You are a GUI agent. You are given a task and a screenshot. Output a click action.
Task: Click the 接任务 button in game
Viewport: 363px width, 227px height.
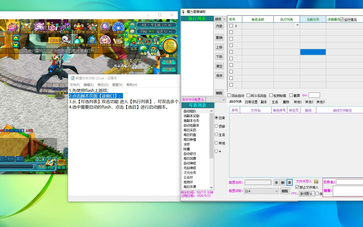pos(55,40)
